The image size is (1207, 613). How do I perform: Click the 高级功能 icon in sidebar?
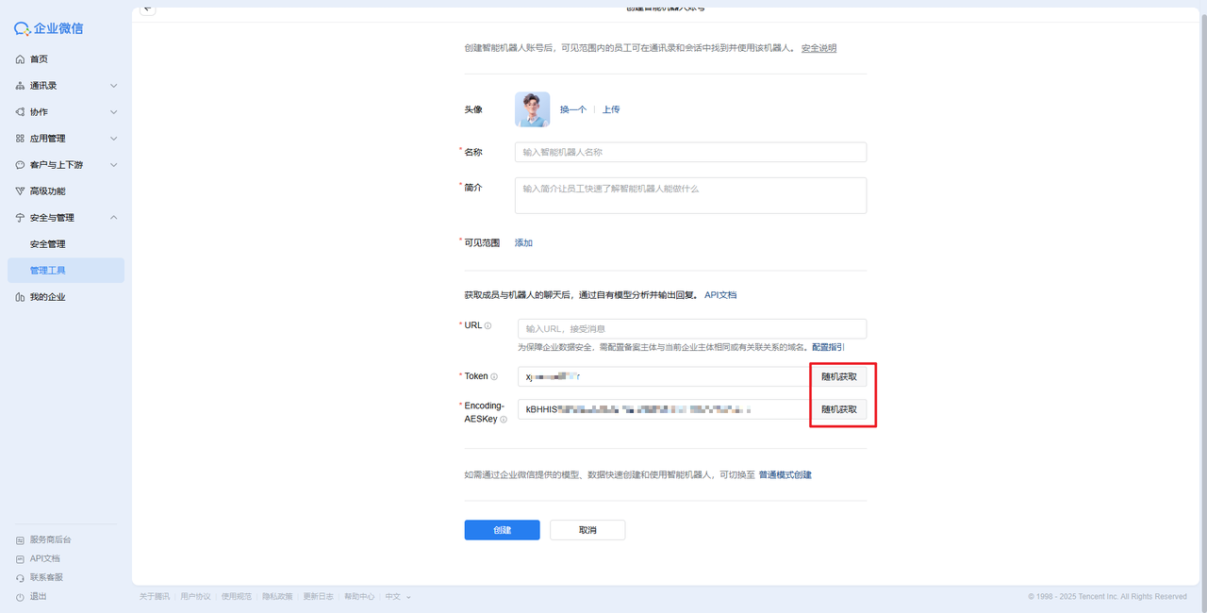(x=21, y=191)
